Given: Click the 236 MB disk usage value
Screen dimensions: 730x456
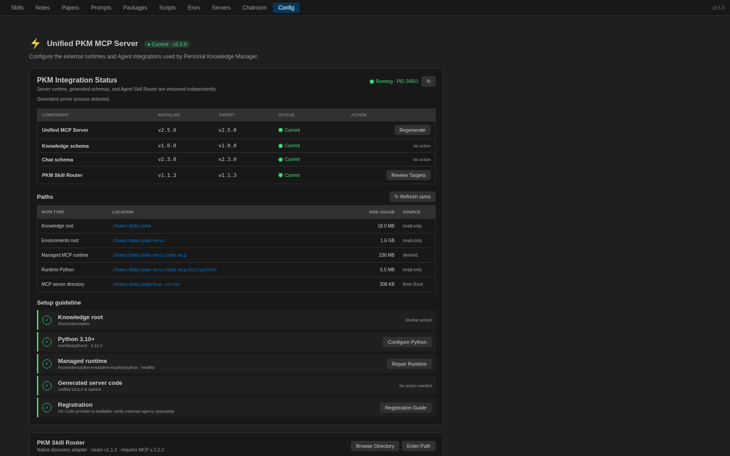Looking at the screenshot, I should point(386,255).
